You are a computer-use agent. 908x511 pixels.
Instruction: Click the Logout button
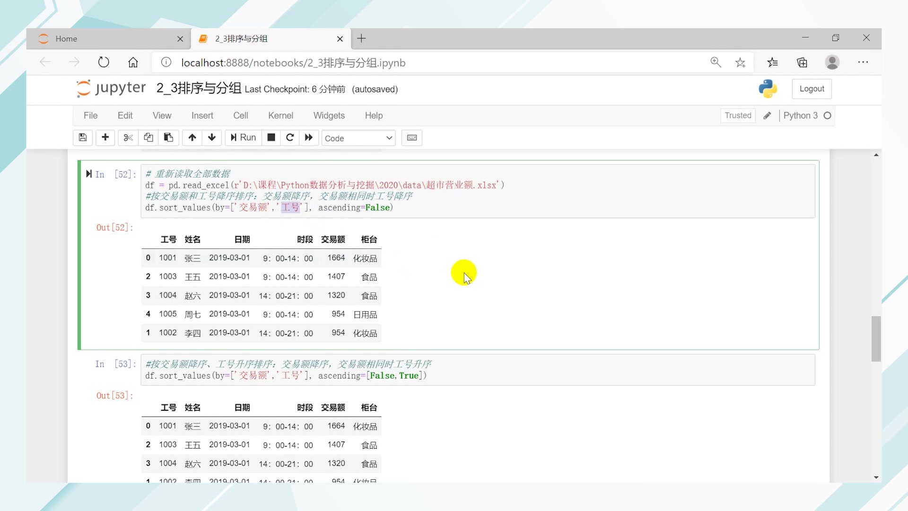(x=812, y=89)
